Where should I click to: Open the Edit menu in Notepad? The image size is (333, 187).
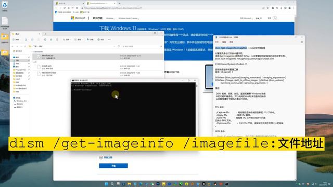pos(224,42)
